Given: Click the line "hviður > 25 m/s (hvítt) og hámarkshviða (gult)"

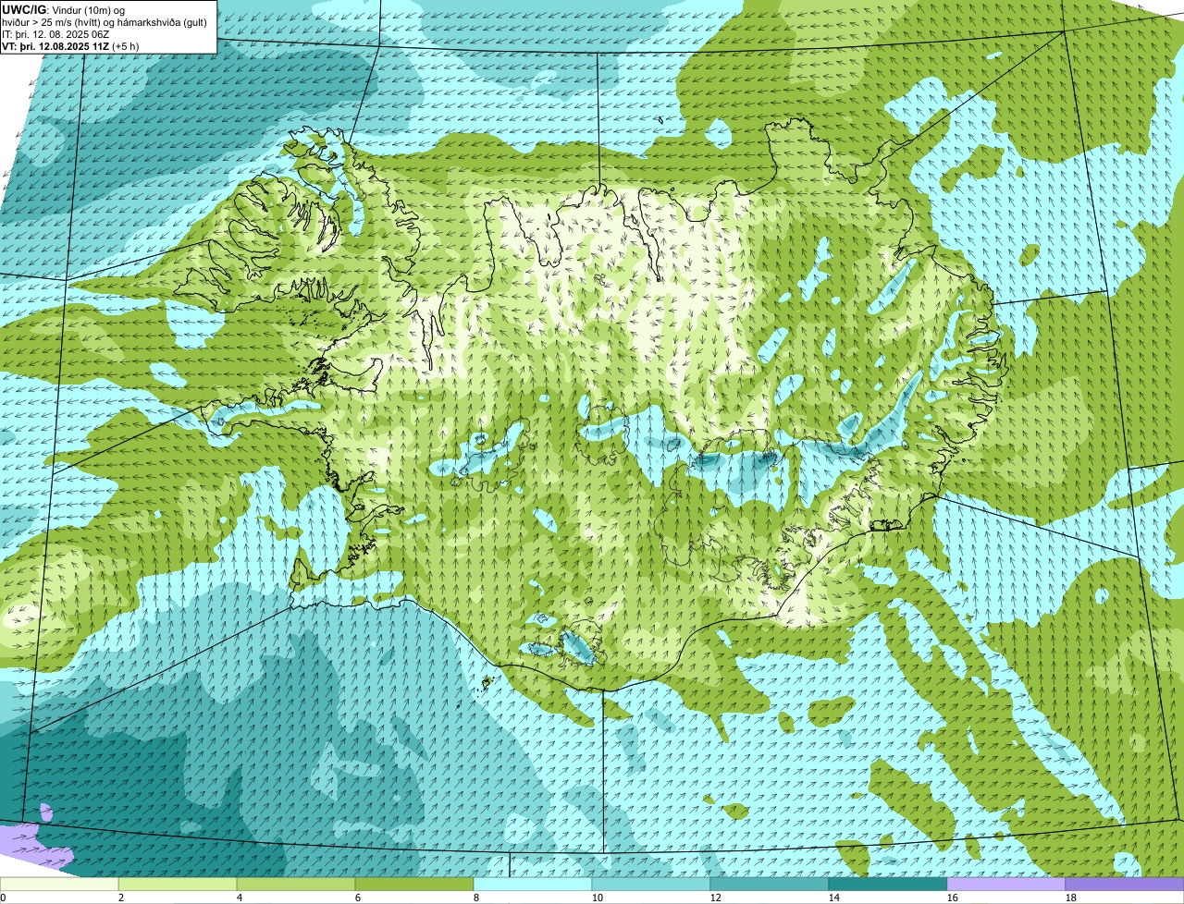Looking at the screenshot, I should 105,22.
